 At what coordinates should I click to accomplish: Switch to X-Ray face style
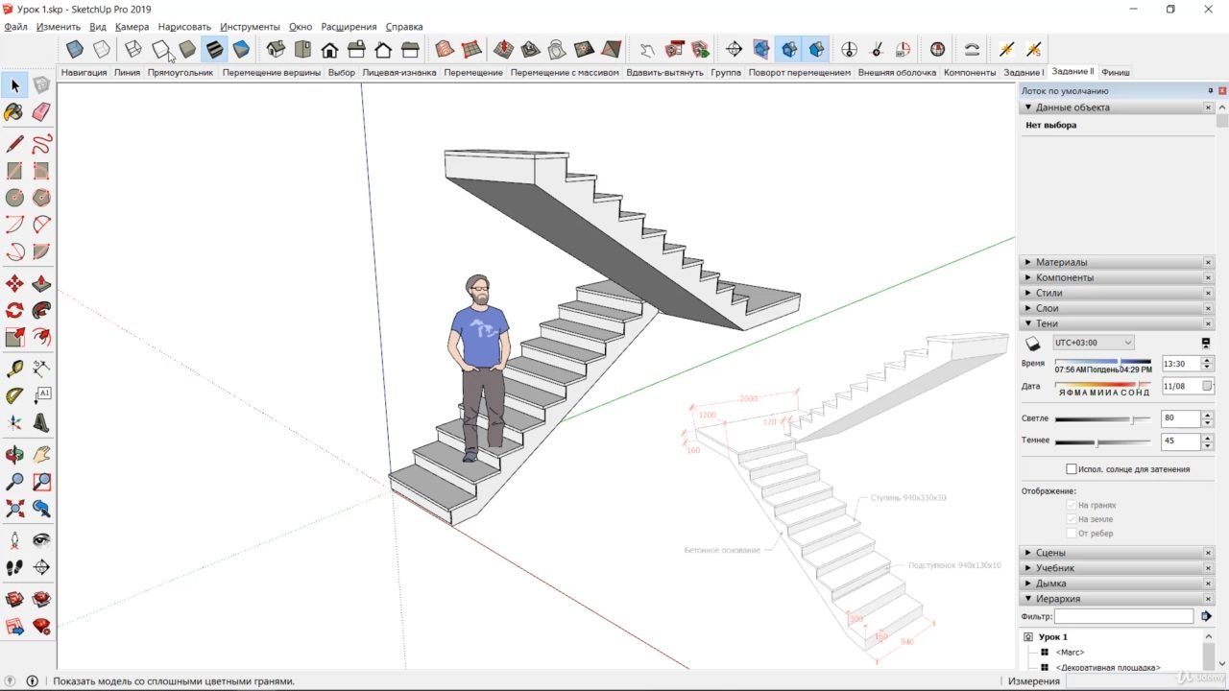(x=75, y=49)
